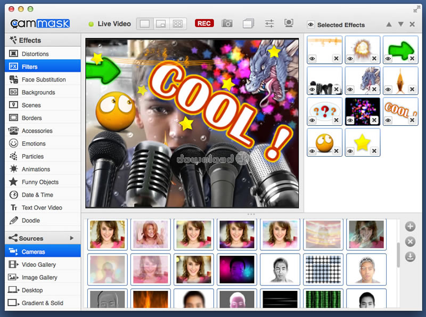426x317 pixels.
Task: Move selected effect up with the up triangle
Action: click(x=389, y=25)
